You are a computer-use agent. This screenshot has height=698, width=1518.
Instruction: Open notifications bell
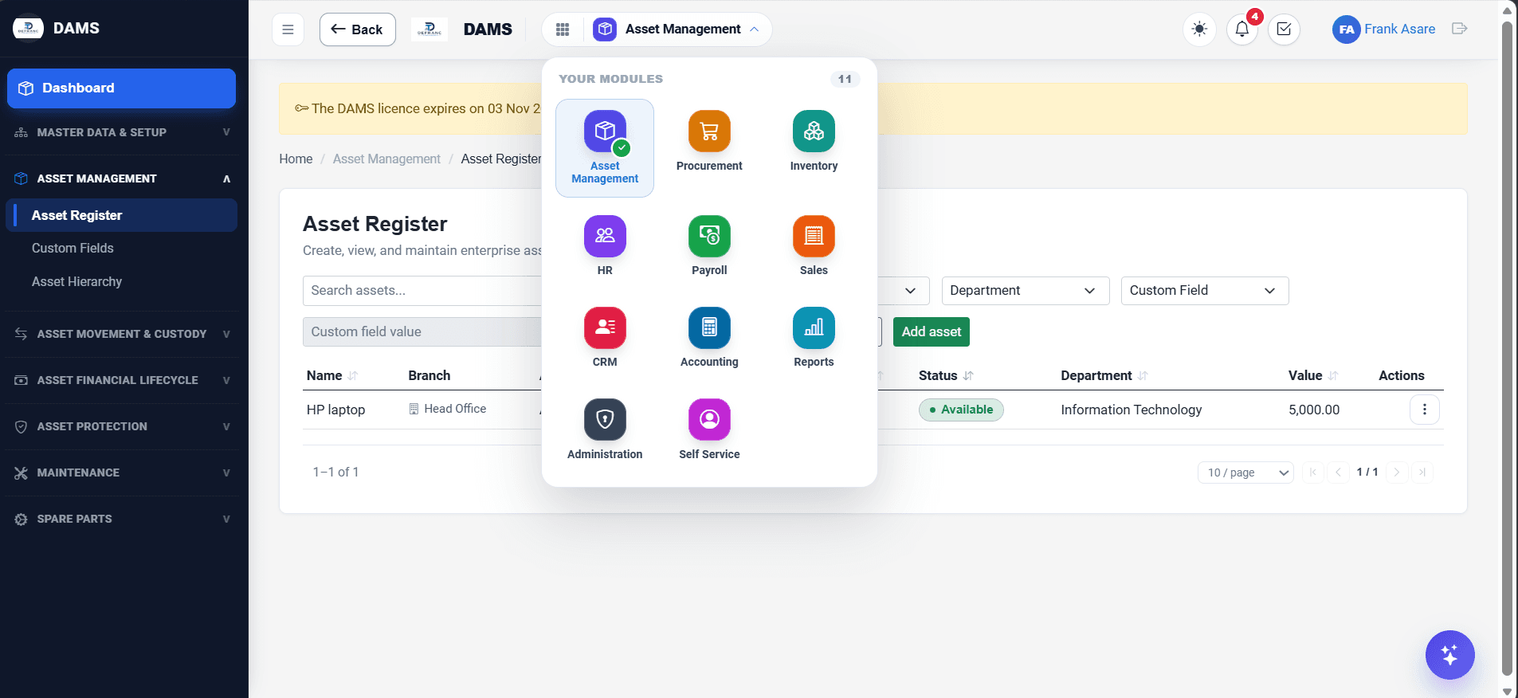pos(1241,29)
